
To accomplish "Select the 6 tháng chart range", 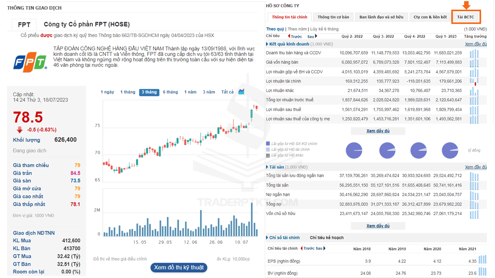I will click(x=170, y=92).
